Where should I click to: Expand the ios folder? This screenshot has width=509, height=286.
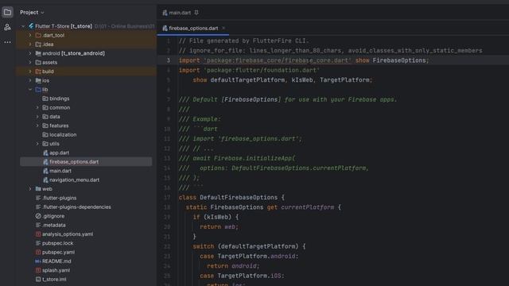point(30,80)
